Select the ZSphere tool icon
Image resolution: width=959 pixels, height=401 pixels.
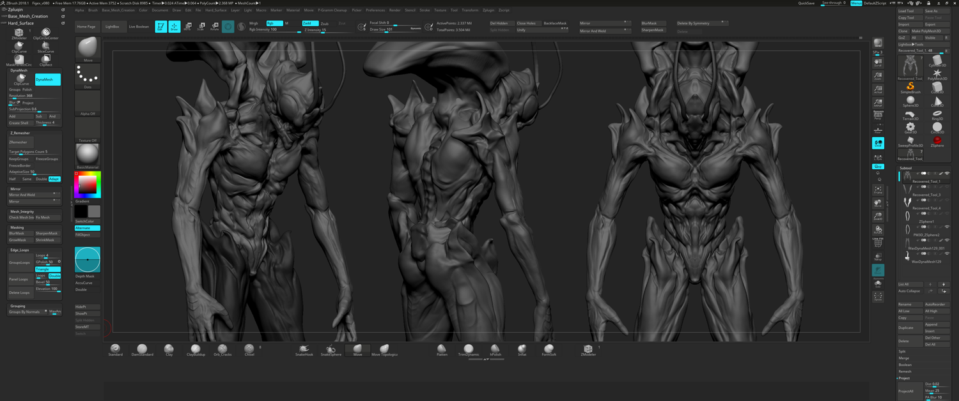click(937, 140)
